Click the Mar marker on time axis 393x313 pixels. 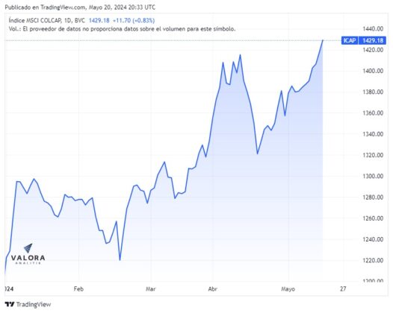coord(151,288)
